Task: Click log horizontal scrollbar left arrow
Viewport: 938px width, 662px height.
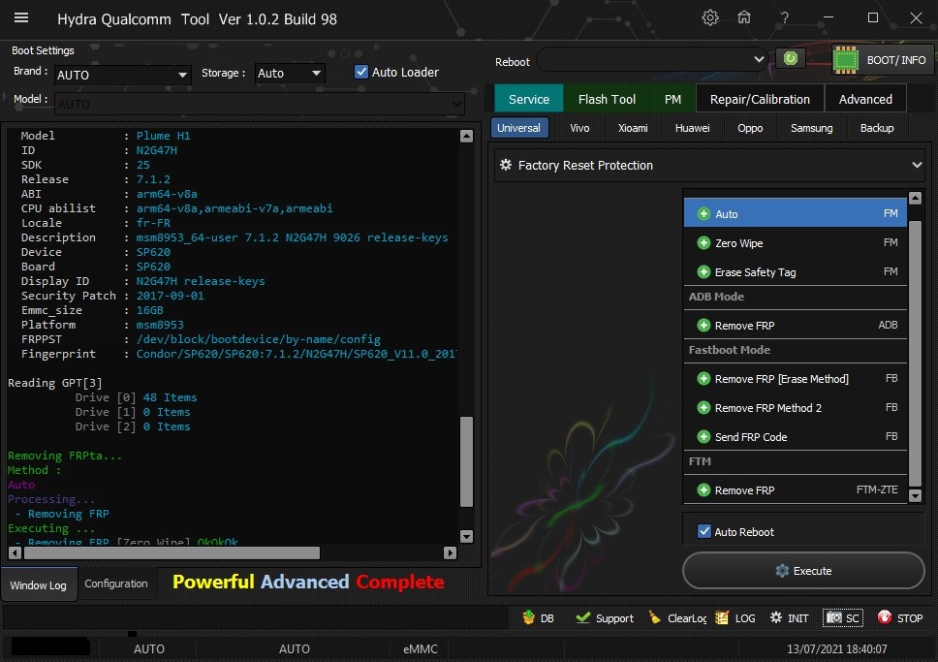Action: (x=15, y=553)
